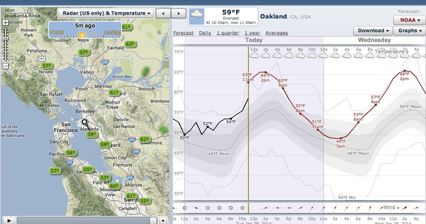Switch to the Daily view

click(x=205, y=33)
